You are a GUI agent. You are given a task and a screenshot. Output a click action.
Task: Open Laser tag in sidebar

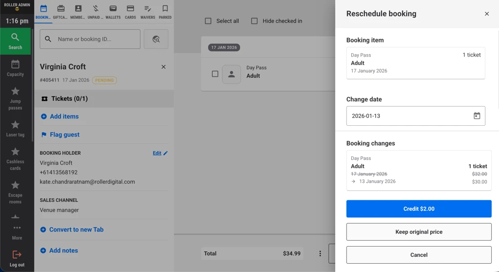pos(15,129)
